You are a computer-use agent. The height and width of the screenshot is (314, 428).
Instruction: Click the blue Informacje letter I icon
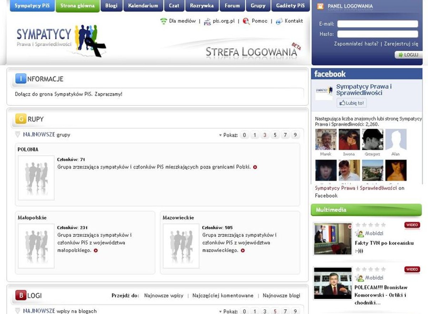[x=21, y=79]
